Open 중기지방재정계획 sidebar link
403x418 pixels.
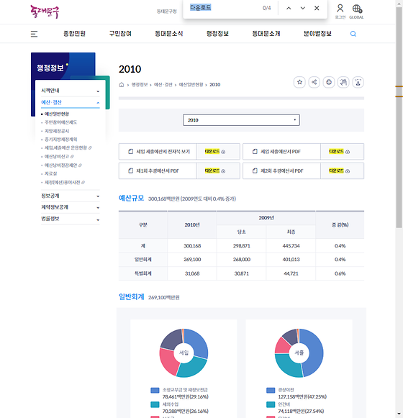[x=61, y=140]
